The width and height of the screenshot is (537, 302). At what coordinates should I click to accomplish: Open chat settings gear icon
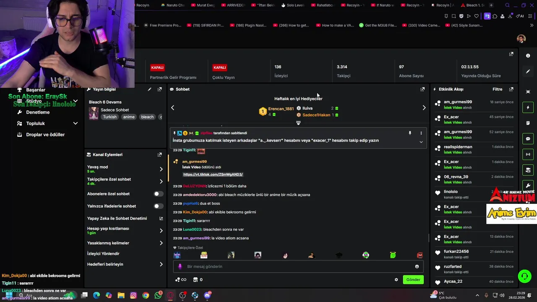(x=396, y=280)
